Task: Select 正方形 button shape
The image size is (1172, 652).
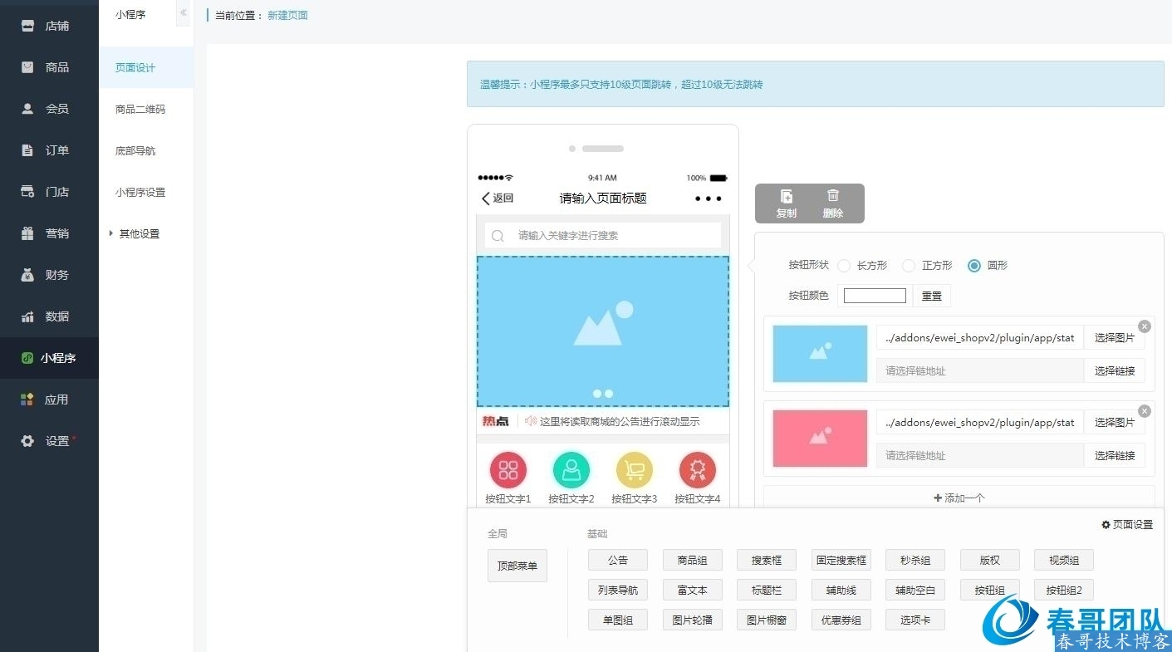Action: click(909, 266)
